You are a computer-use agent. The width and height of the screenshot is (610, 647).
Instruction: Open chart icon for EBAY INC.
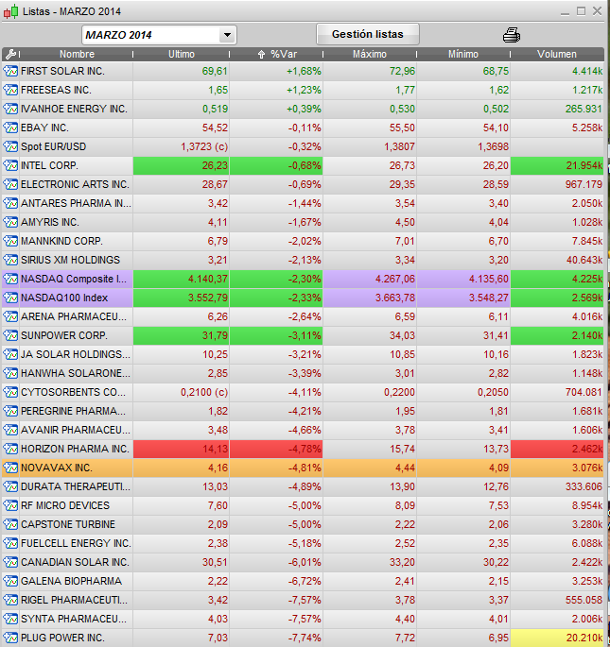click(10, 128)
